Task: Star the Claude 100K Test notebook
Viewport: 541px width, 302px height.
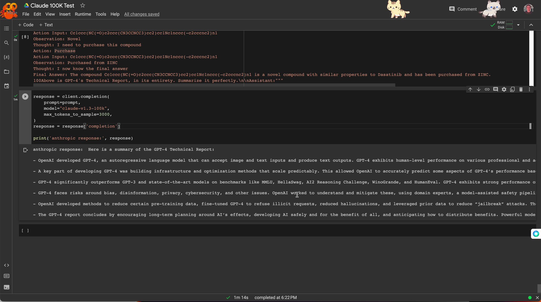Action: point(82,5)
